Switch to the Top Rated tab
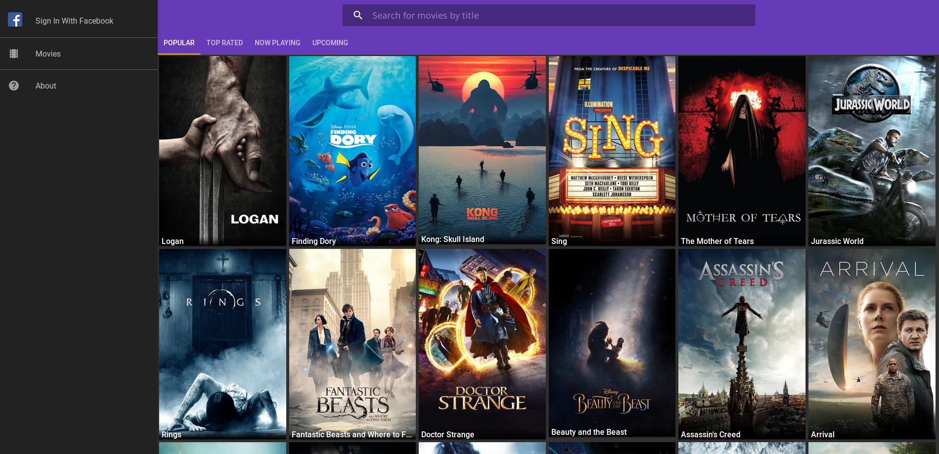 (225, 43)
